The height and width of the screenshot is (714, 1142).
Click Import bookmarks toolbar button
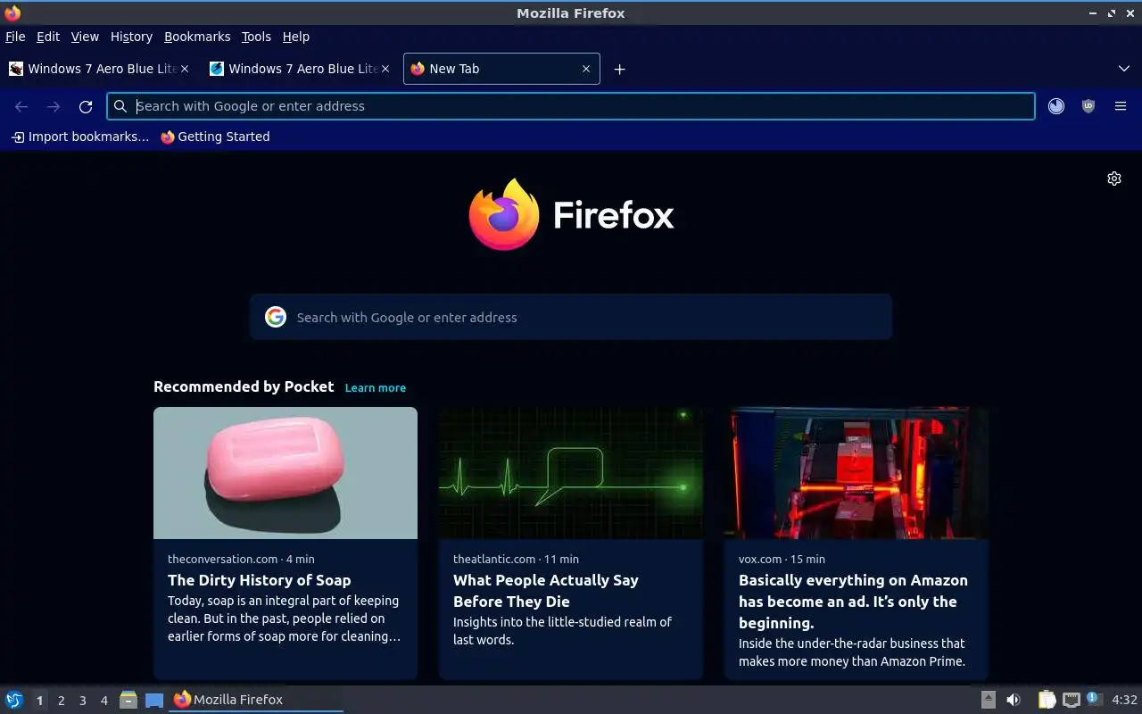pyautogui.click(x=79, y=137)
